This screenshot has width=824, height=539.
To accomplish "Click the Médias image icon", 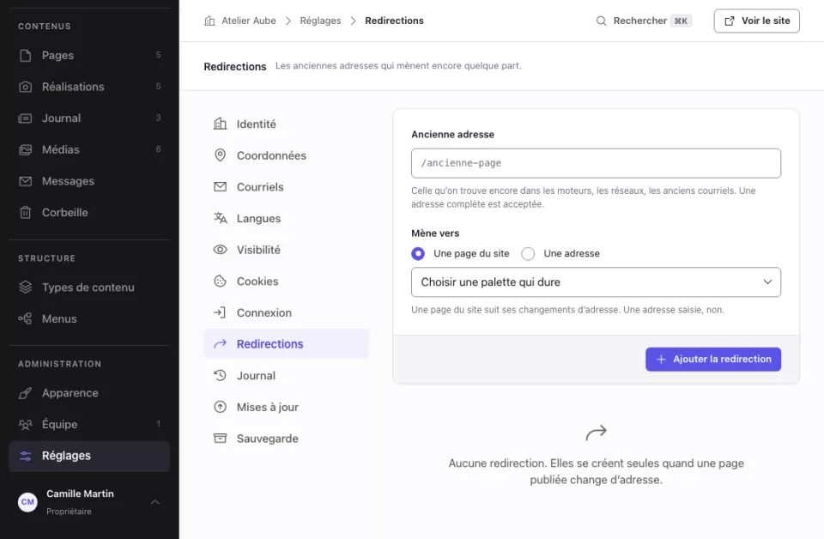I will coord(25,149).
